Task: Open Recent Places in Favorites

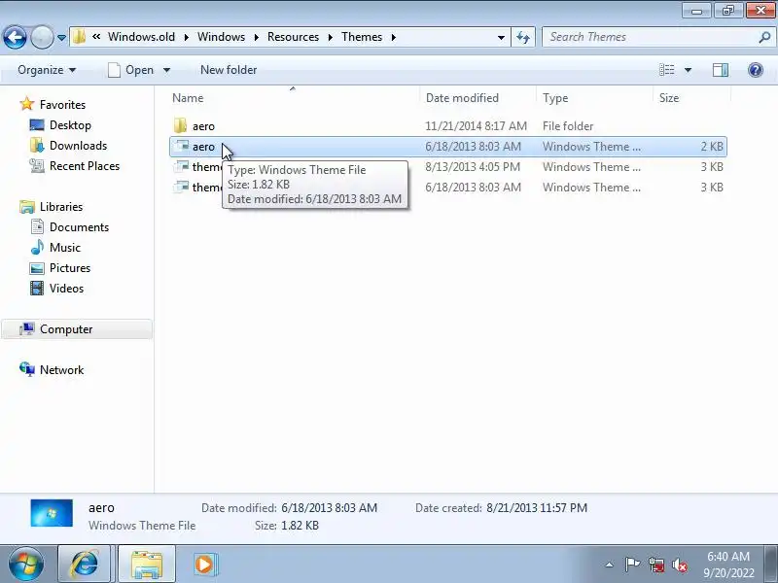Action: [x=85, y=165]
